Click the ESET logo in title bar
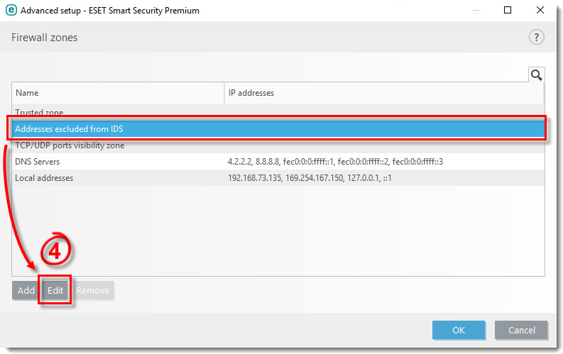563x354 pixels. 11,11
